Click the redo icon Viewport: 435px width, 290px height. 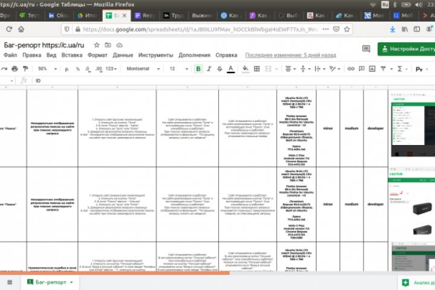point(4,68)
